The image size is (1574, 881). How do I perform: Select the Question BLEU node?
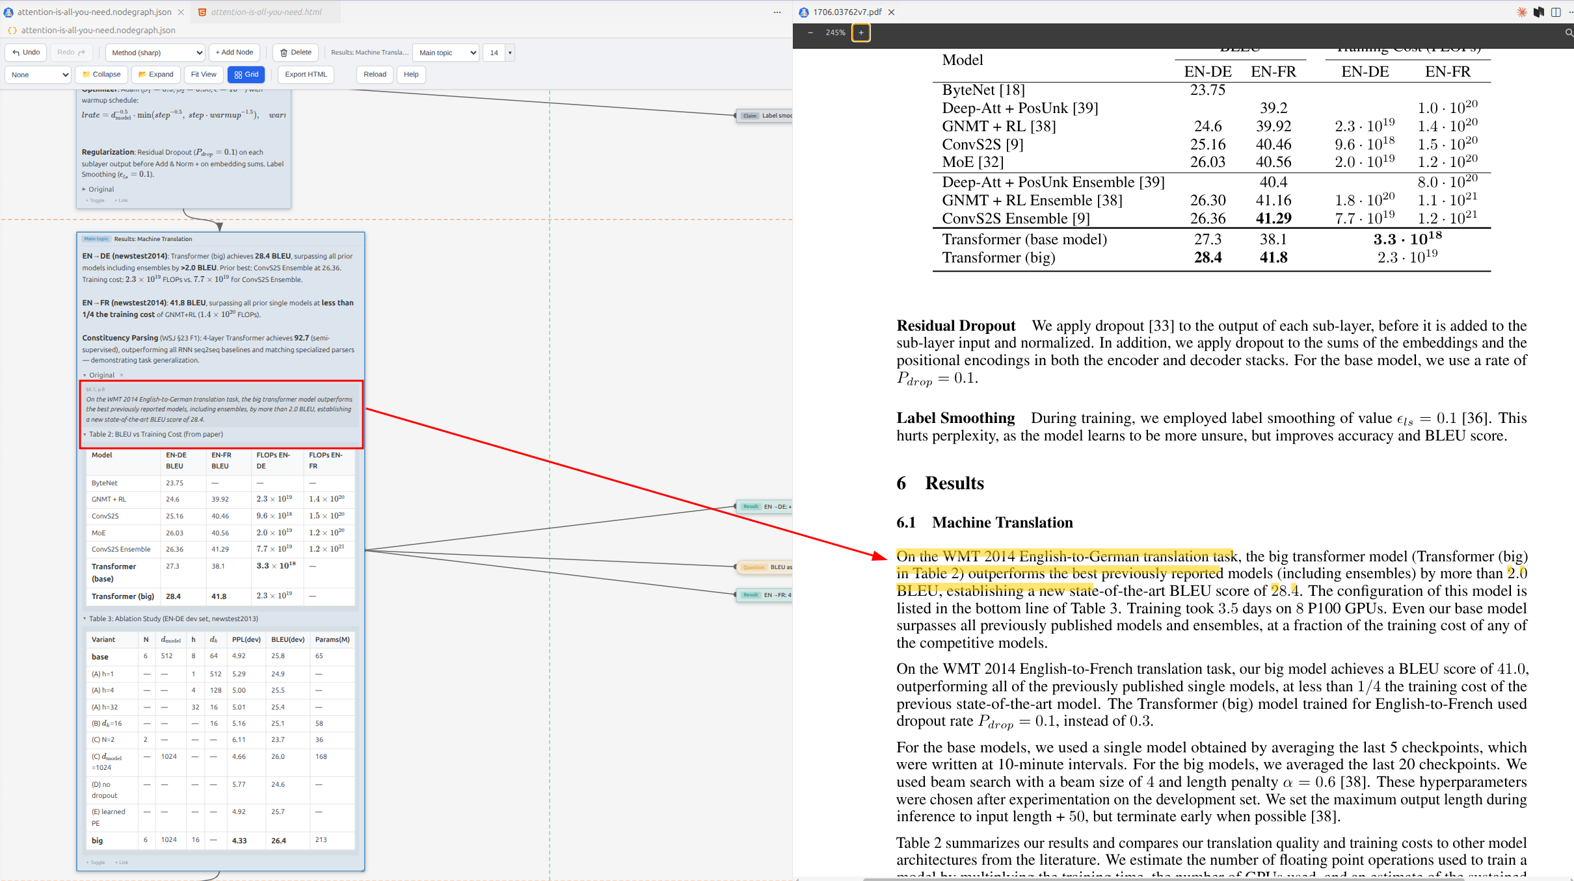coord(764,568)
